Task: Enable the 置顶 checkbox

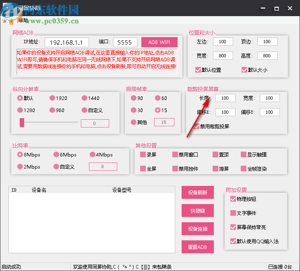Action: click(x=215, y=154)
